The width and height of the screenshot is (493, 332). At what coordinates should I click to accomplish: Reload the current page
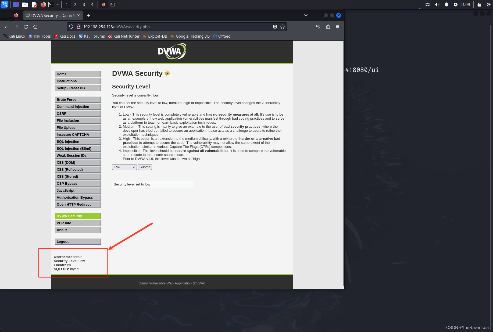click(26, 27)
